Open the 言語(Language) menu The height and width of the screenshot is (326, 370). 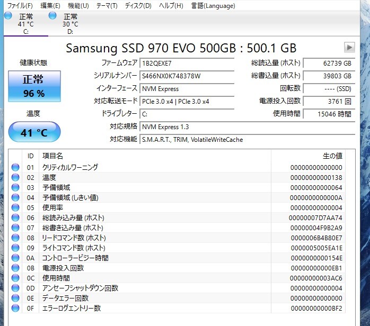coord(212,6)
